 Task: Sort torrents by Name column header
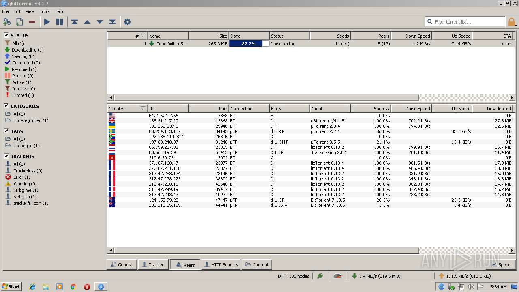pyautogui.click(x=168, y=36)
